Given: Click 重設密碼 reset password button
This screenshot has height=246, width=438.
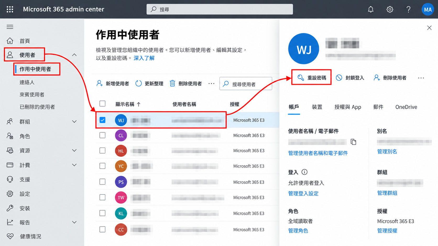Looking at the screenshot, I should [311, 78].
